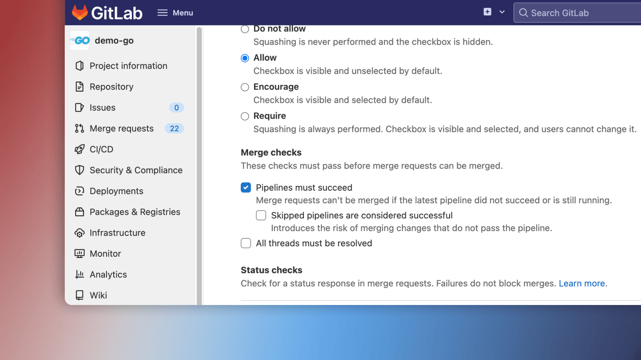The width and height of the screenshot is (641, 360).
Task: Click the Packages & Registries icon
Action: pyautogui.click(x=79, y=212)
